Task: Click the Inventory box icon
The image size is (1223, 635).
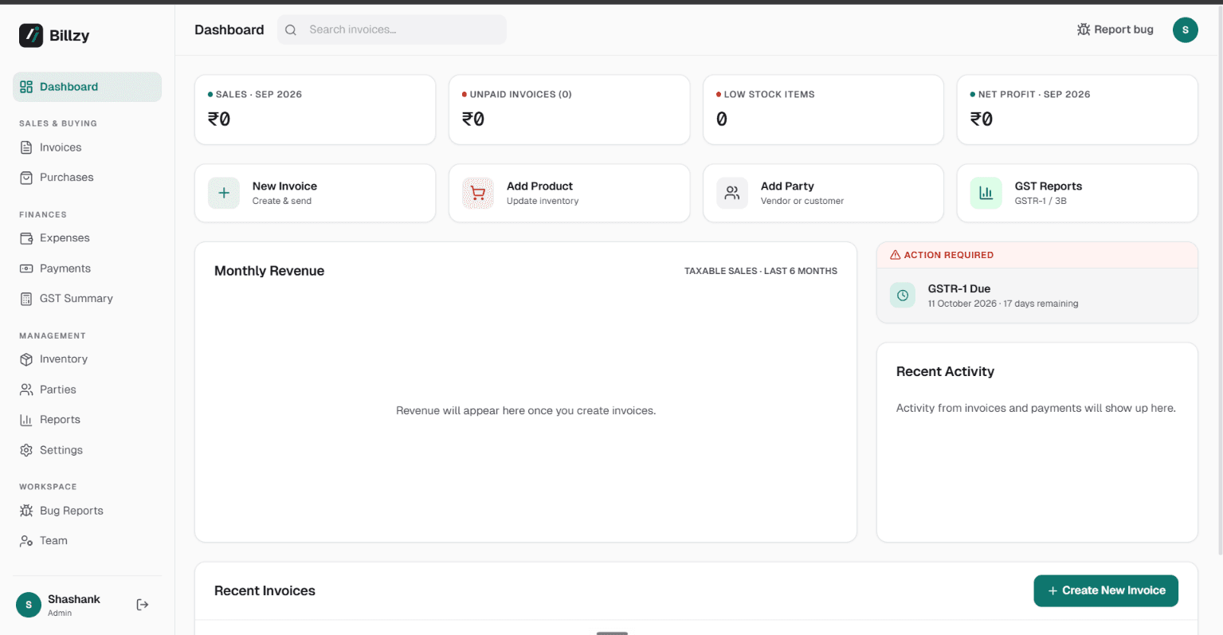Action: click(x=26, y=359)
